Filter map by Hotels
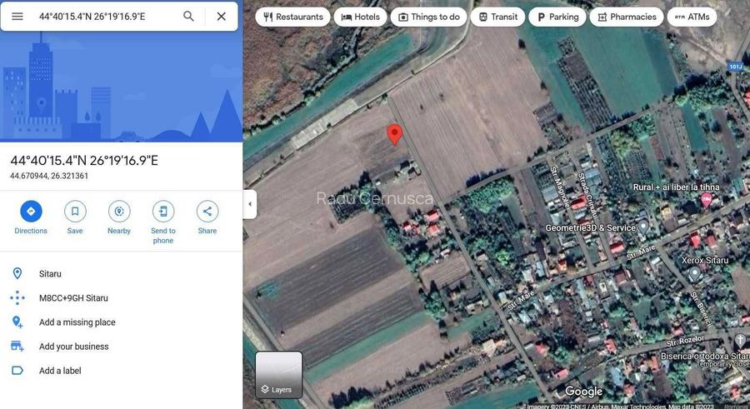The height and width of the screenshot is (409, 750). click(x=360, y=17)
